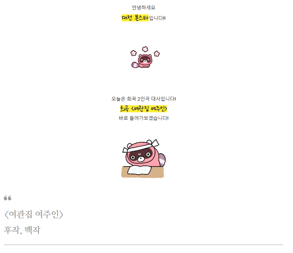Click the striped tail of the small raccoon
Viewport: 293px width, 253px height.
[135, 65]
